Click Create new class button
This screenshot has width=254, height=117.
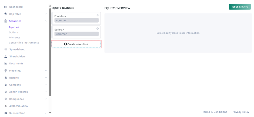(76, 44)
